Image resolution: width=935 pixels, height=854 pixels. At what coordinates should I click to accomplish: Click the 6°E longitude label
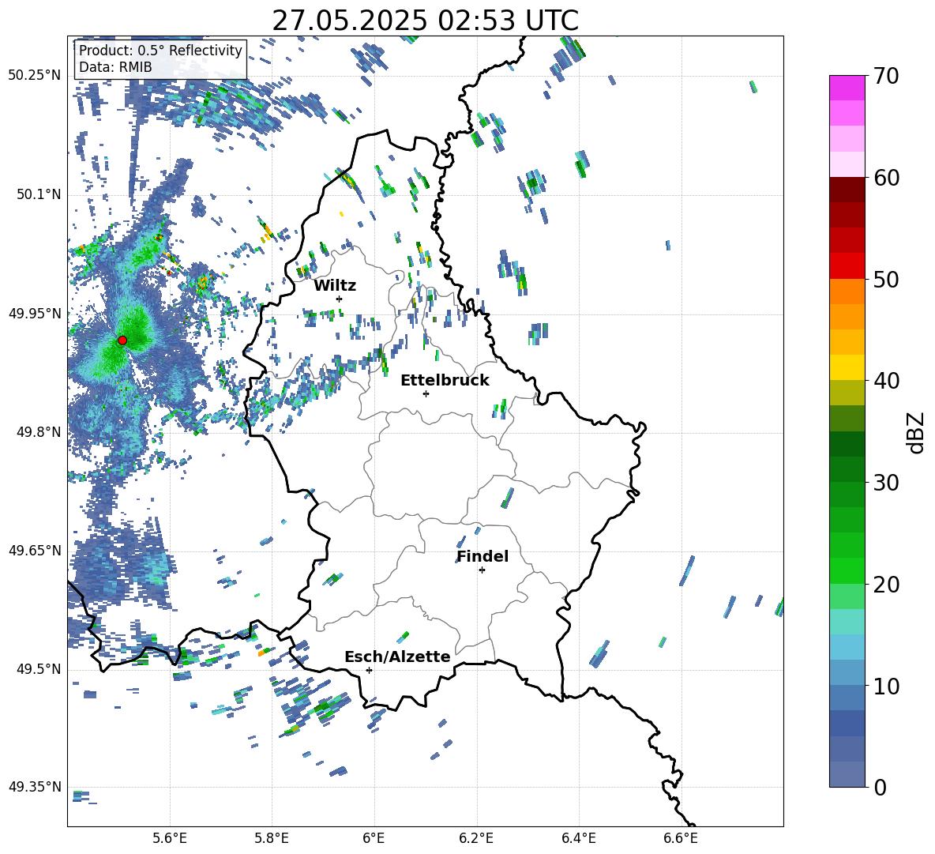point(374,838)
